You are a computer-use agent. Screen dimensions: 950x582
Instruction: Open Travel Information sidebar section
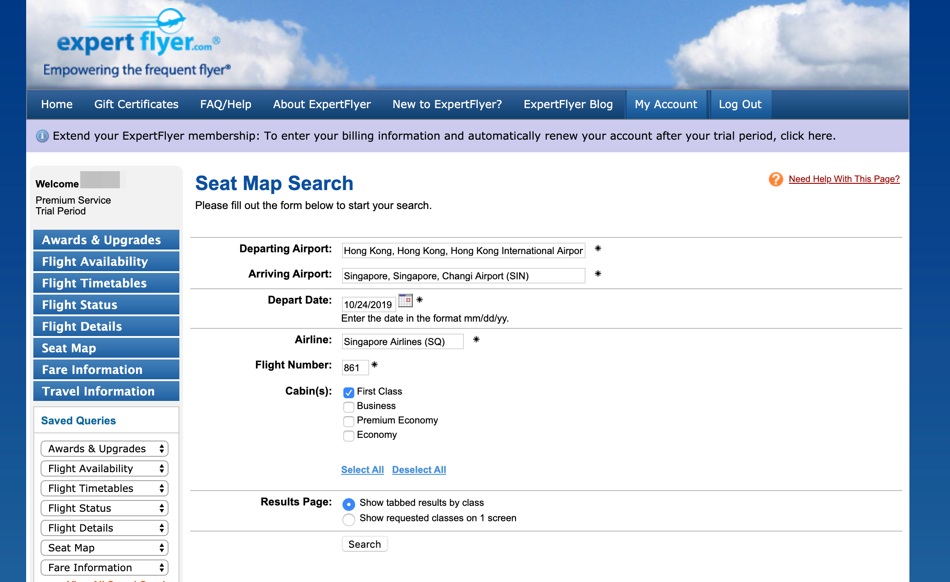[x=106, y=391]
